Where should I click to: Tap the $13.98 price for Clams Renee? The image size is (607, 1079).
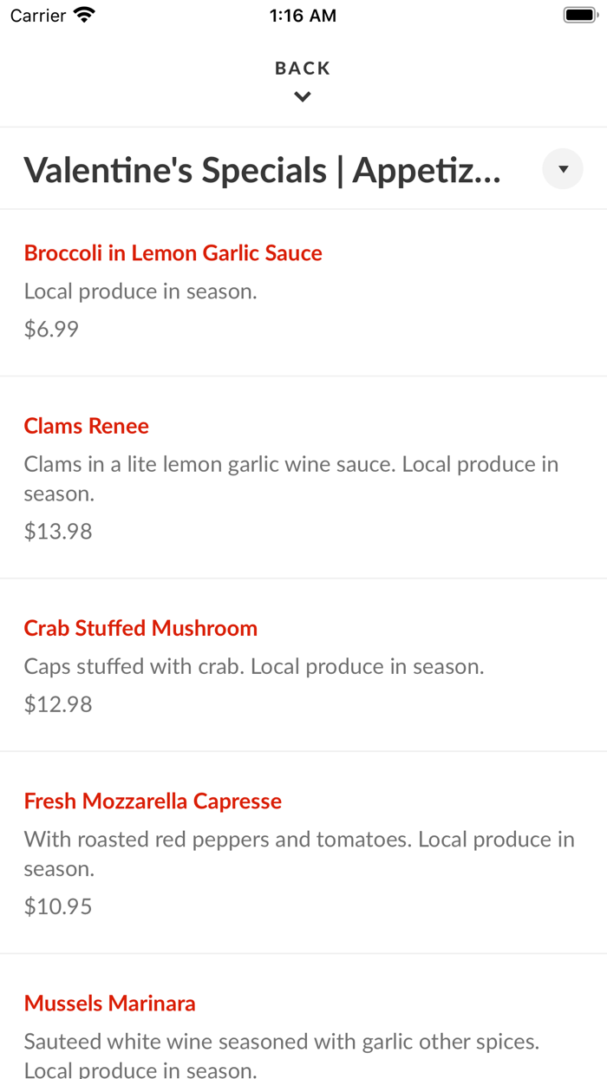coord(58,531)
